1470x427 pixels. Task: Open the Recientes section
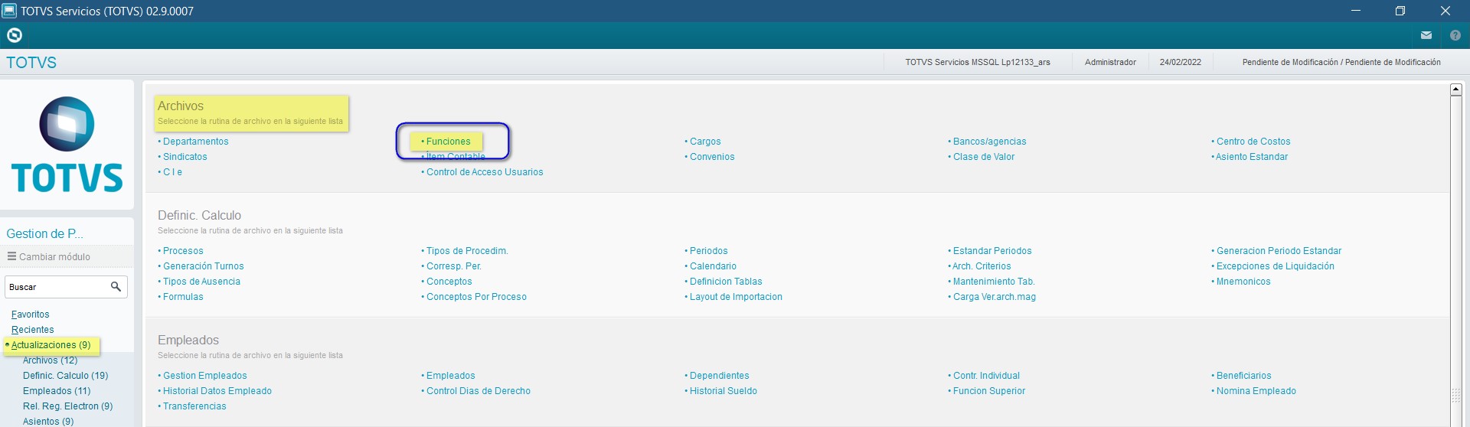pyautogui.click(x=33, y=330)
